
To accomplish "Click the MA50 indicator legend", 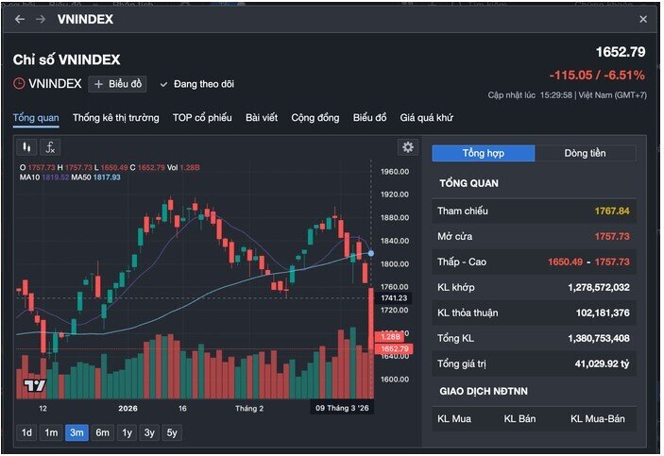I will [95, 177].
